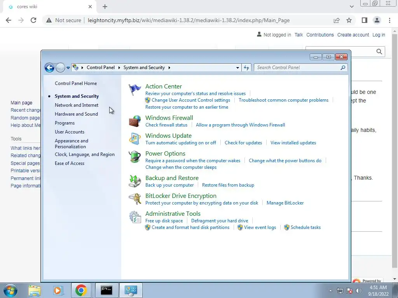Click Restore files from backup
This screenshot has height=298, width=398.
point(228,185)
